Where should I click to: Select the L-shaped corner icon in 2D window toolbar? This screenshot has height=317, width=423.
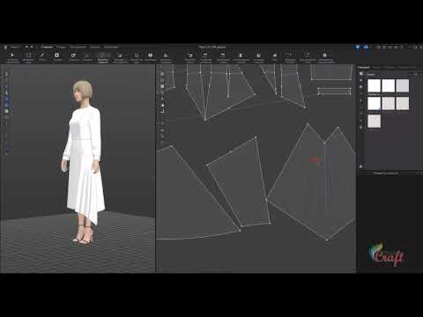(x=162, y=111)
